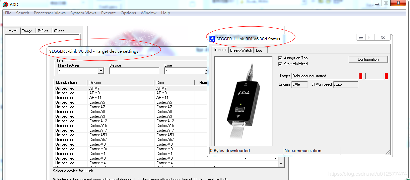The width and height of the screenshot is (410, 180).
Task: Click the resize grip of J-Link RDI window
Action: pyautogui.click(x=388, y=152)
